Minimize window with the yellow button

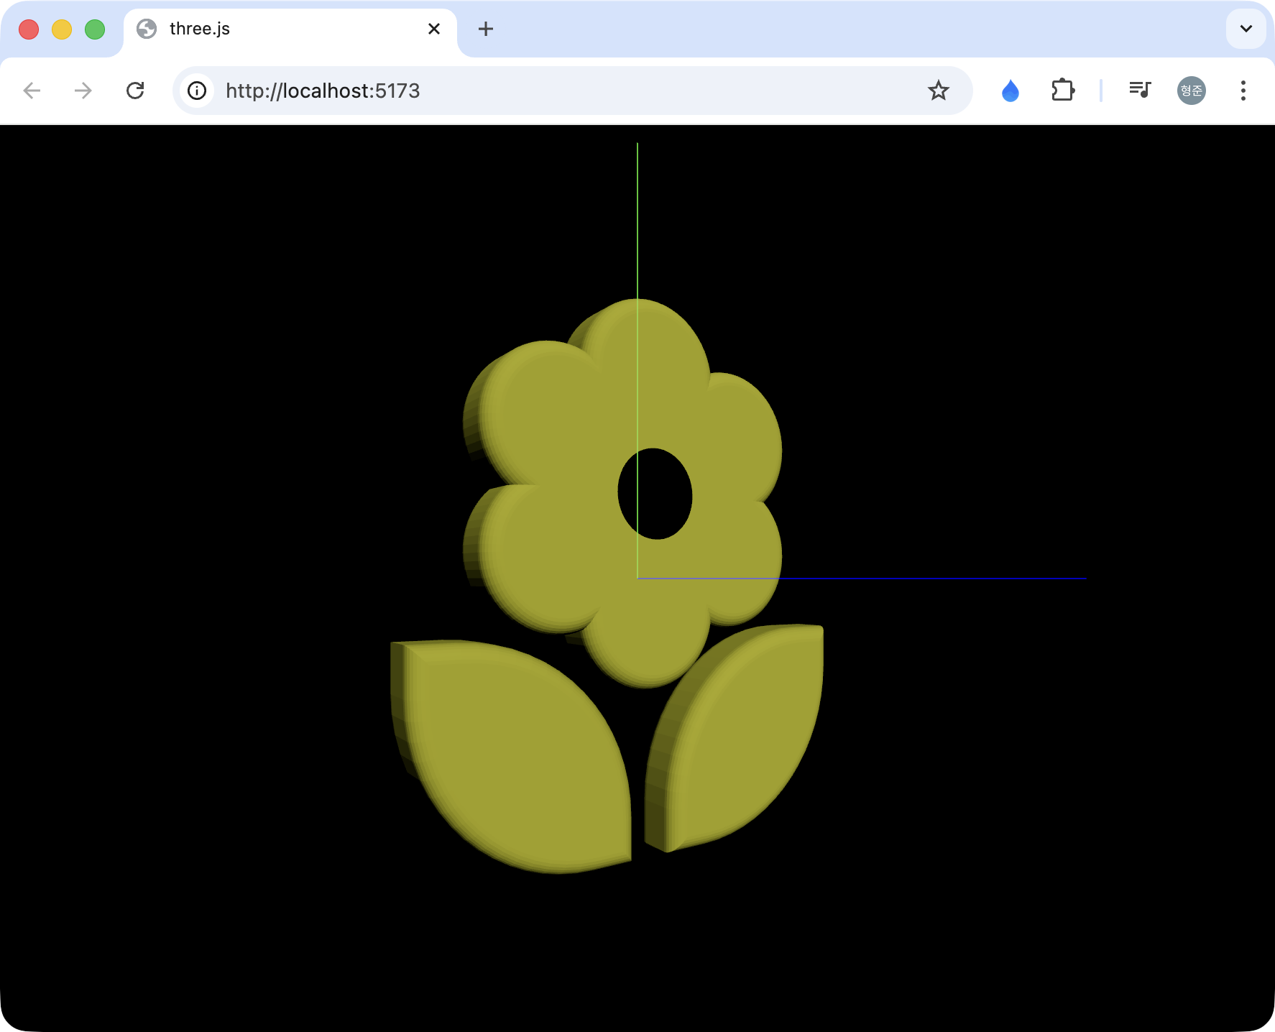coord(62,29)
